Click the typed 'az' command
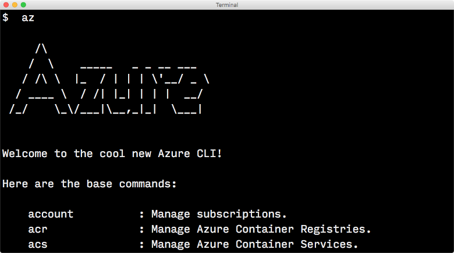The image size is (454, 253). 28,18
